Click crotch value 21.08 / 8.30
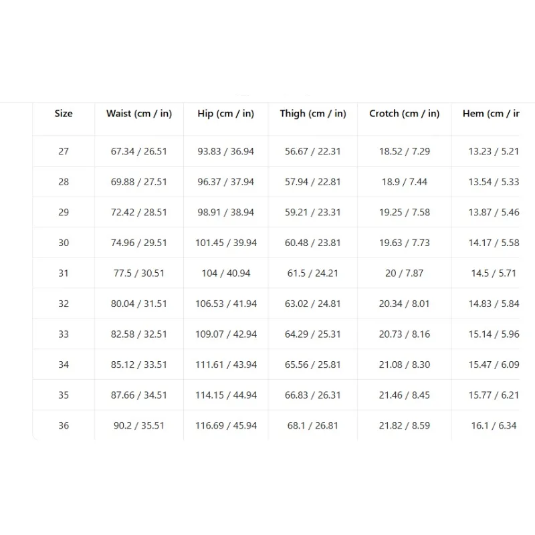The height and width of the screenshot is (535, 535). 405,364
